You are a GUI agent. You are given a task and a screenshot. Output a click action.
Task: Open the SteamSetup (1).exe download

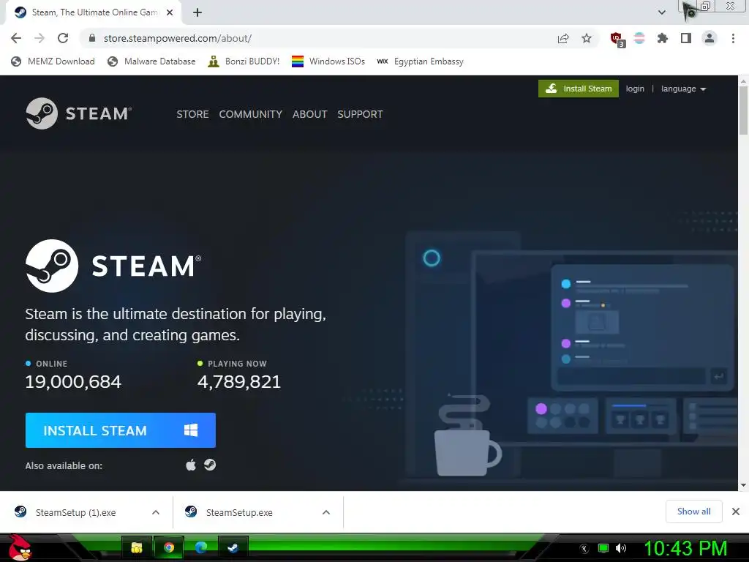(76, 512)
